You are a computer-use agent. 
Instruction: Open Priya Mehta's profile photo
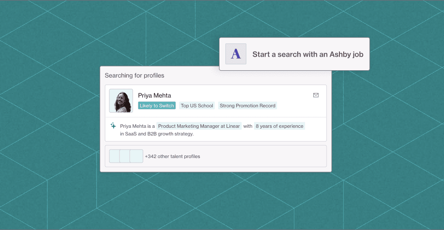click(121, 101)
